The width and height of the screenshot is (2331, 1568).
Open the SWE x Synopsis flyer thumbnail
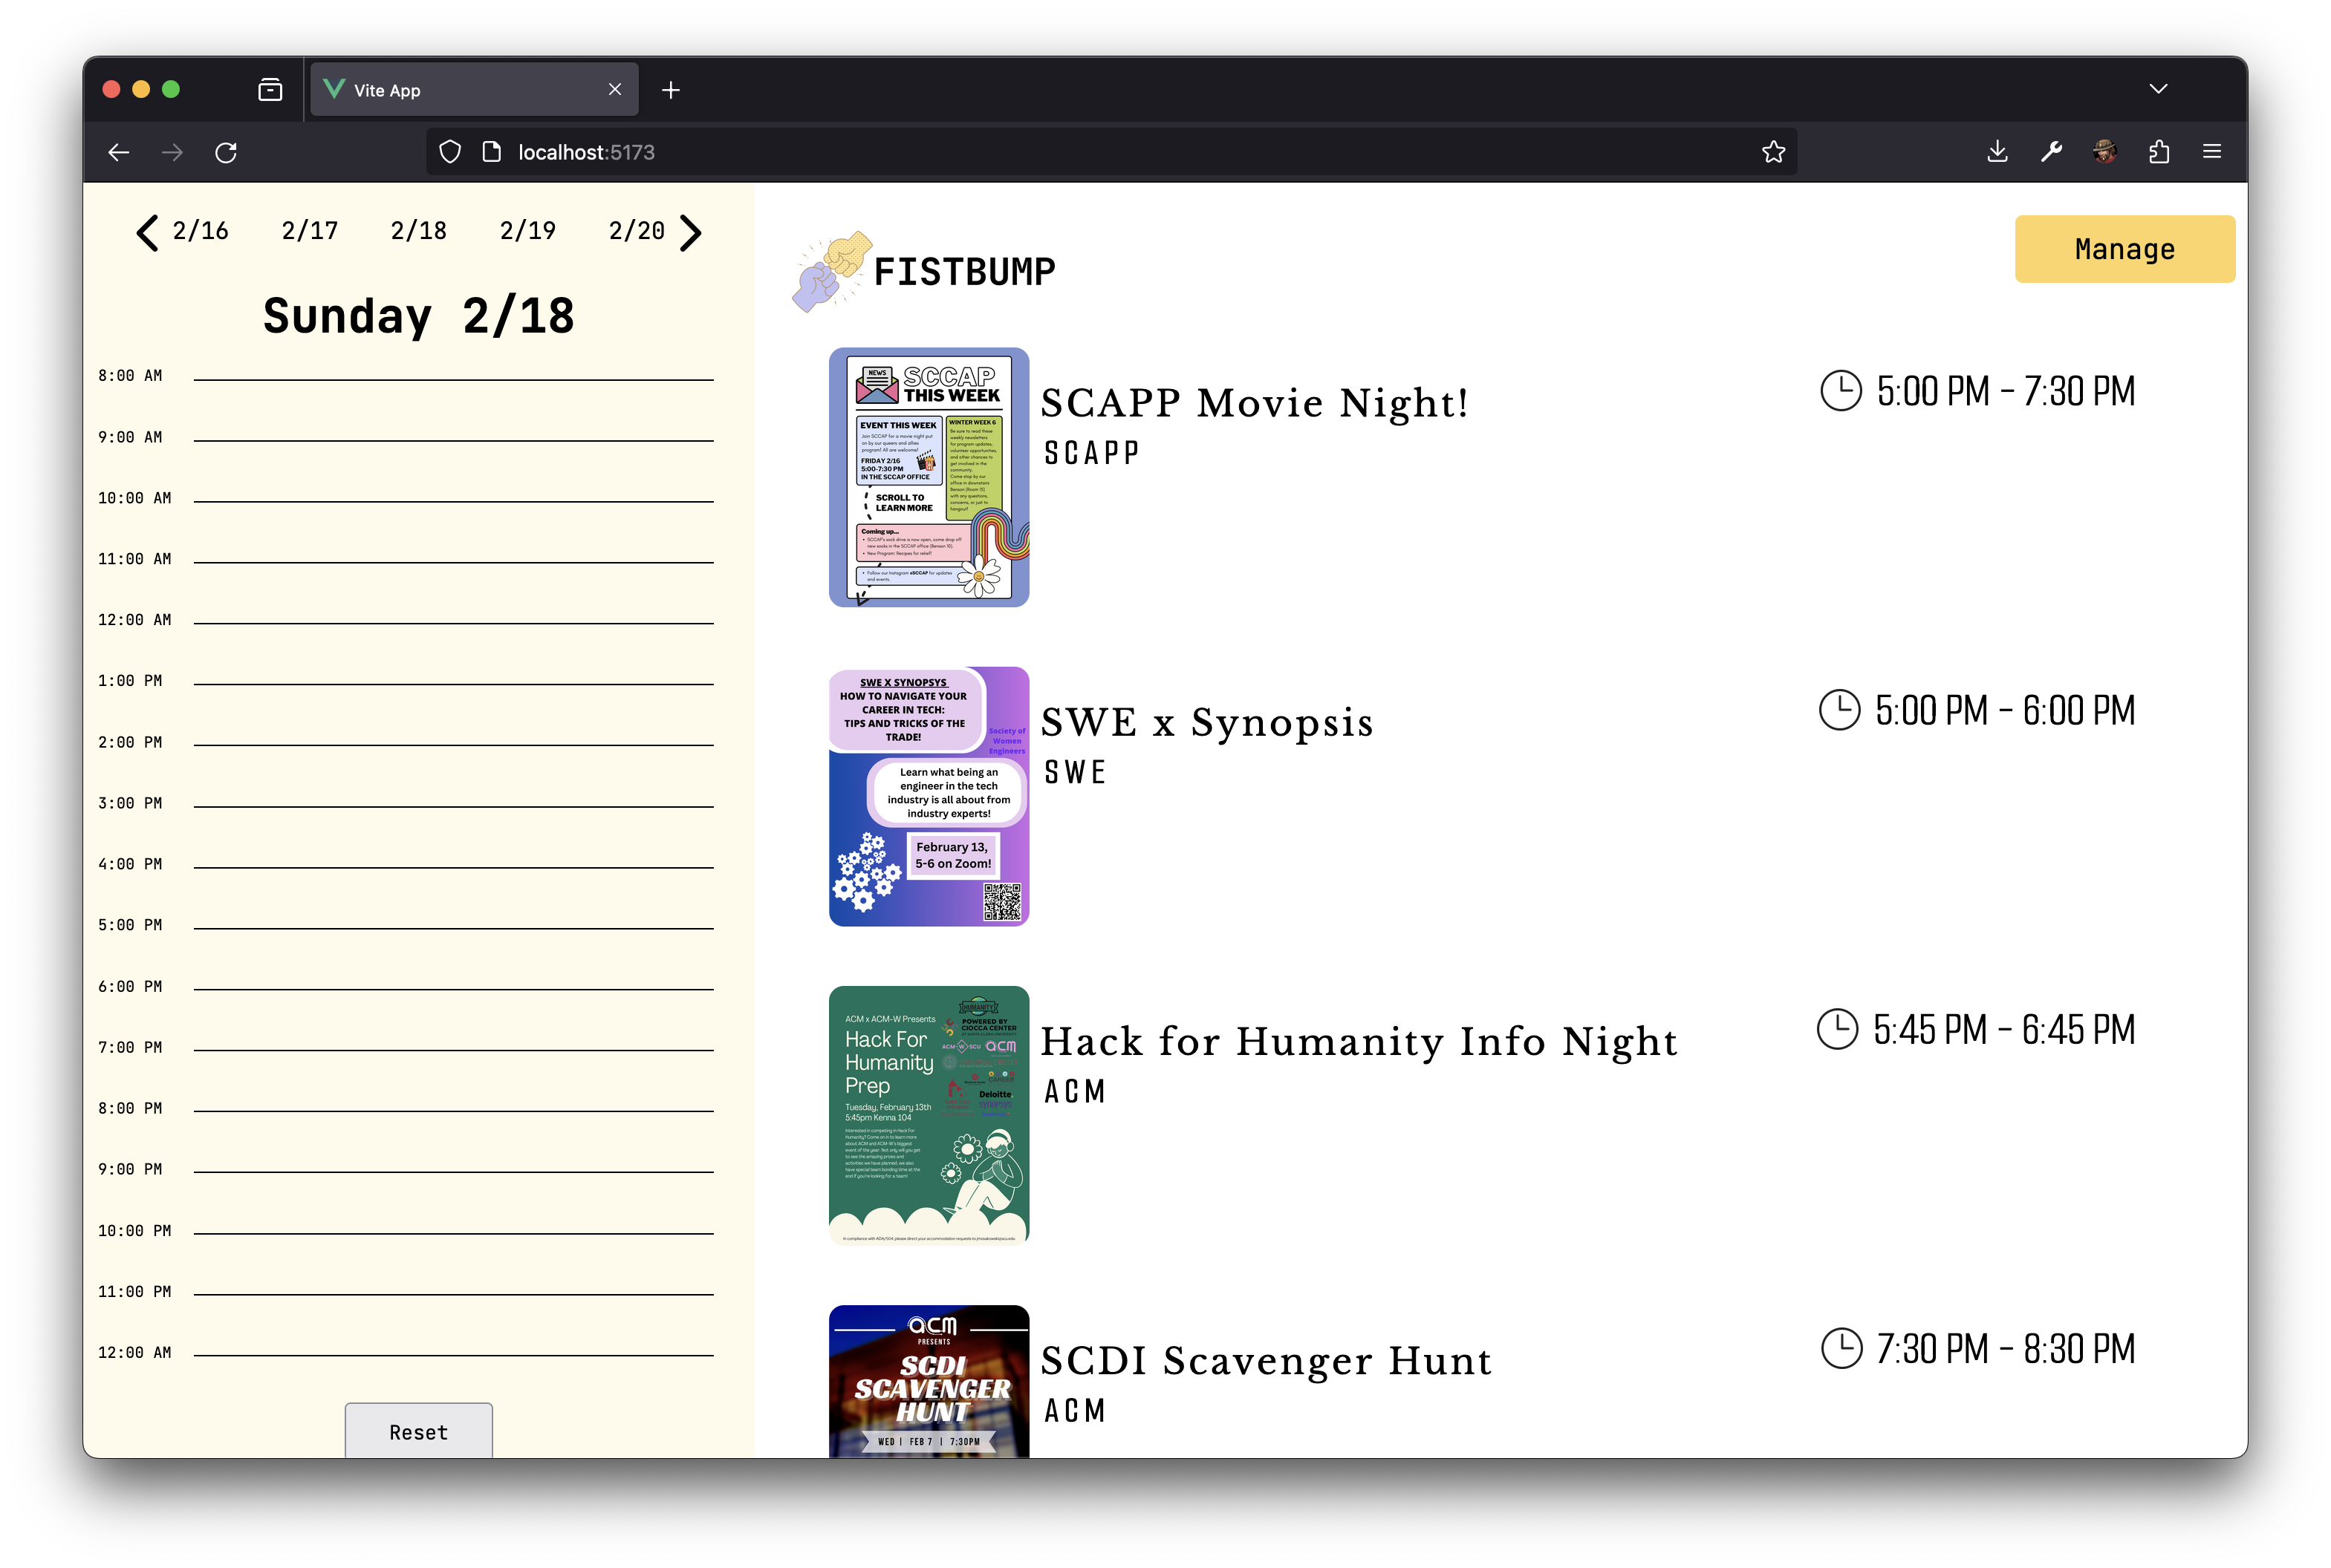click(x=929, y=796)
